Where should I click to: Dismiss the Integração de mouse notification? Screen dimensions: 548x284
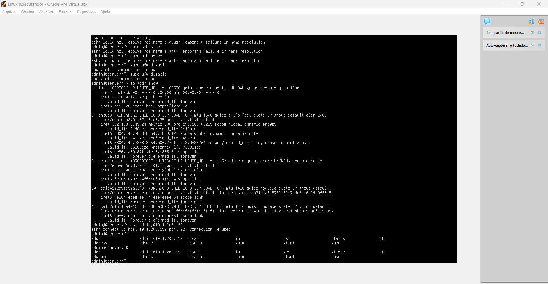pos(539,33)
